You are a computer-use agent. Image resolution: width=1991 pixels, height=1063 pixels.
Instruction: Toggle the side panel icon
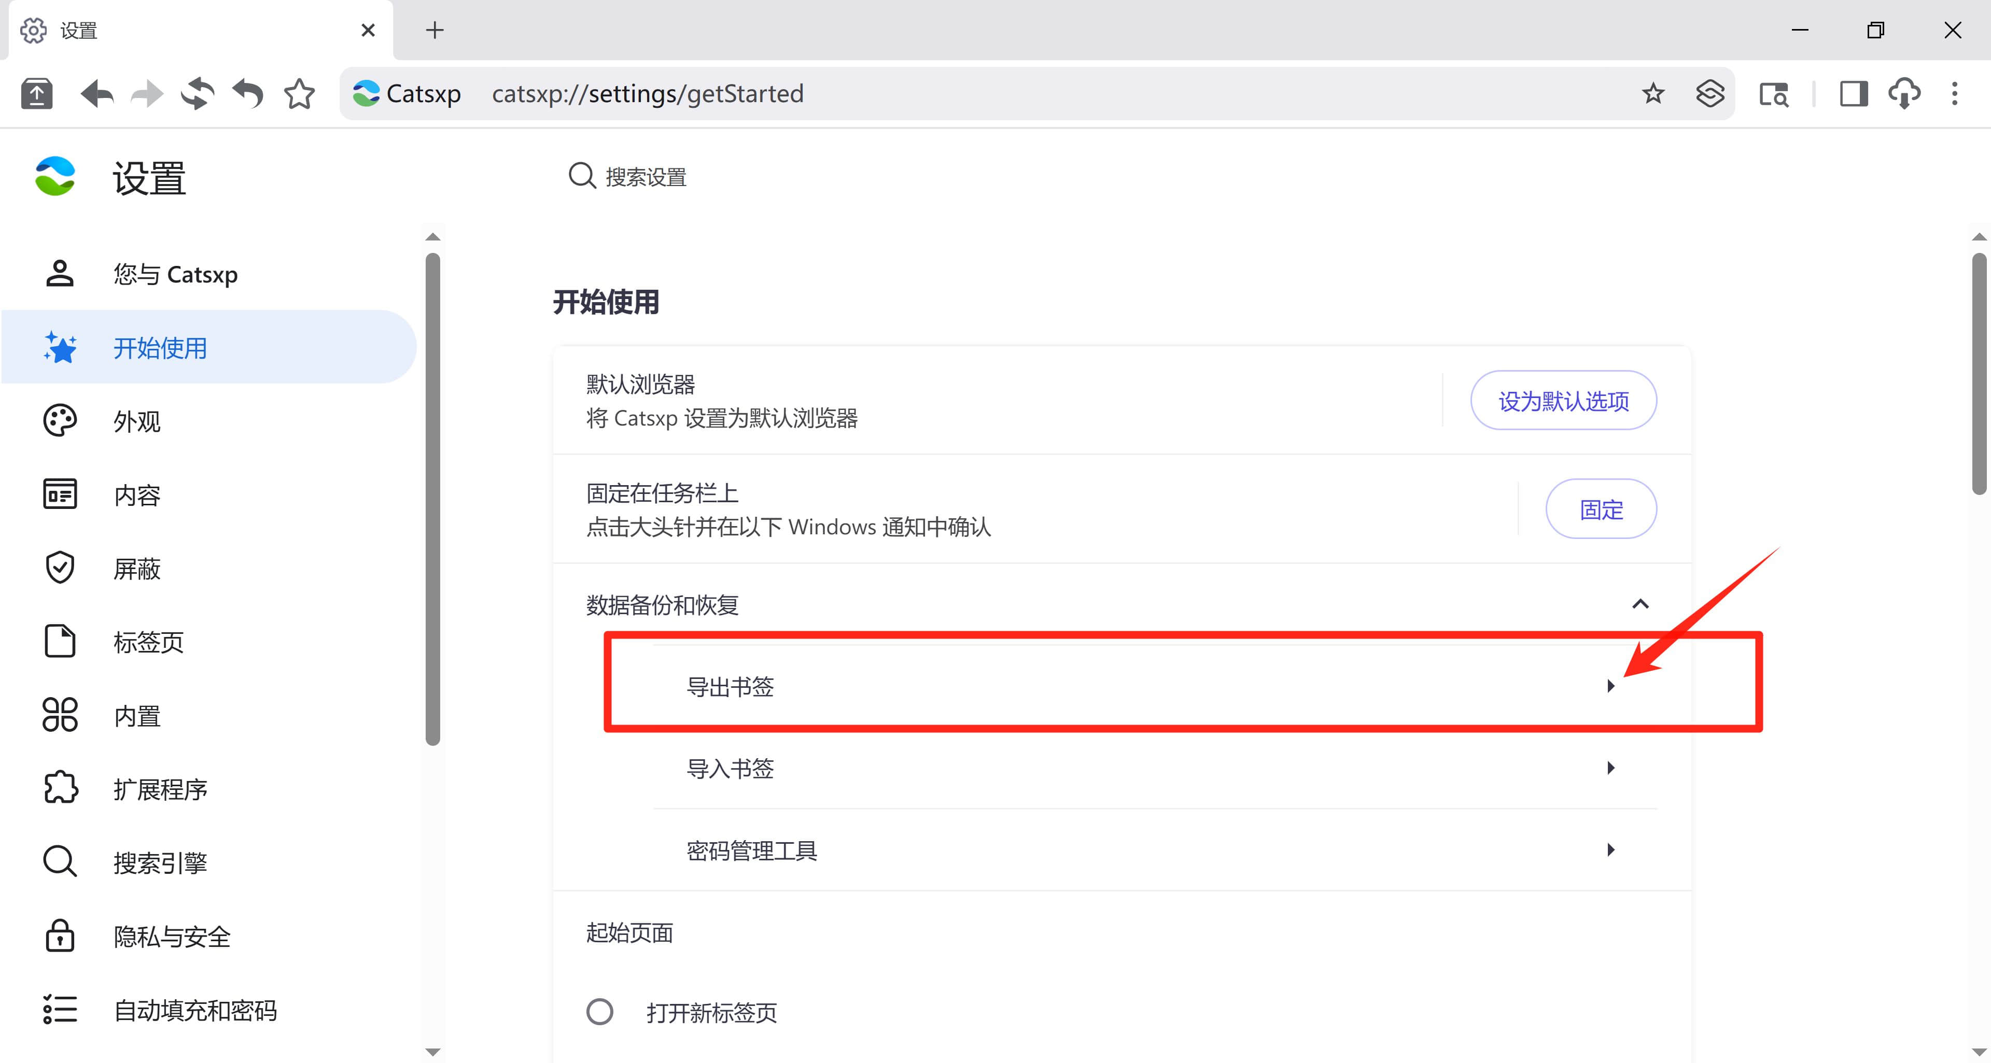pyautogui.click(x=1854, y=94)
